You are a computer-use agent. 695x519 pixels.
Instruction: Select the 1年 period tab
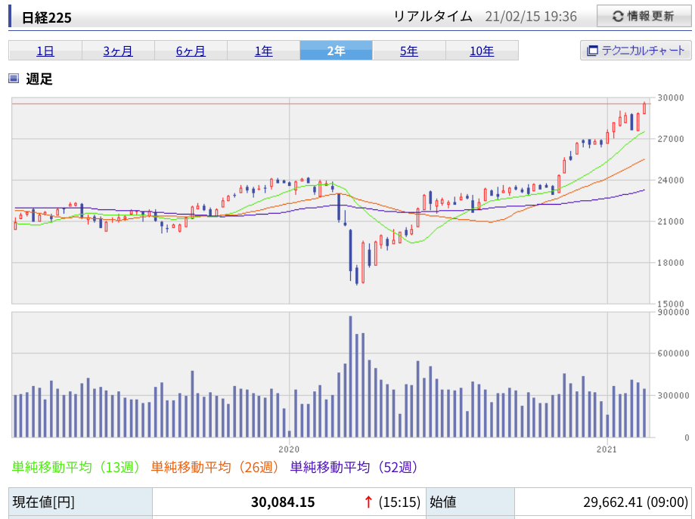click(263, 51)
